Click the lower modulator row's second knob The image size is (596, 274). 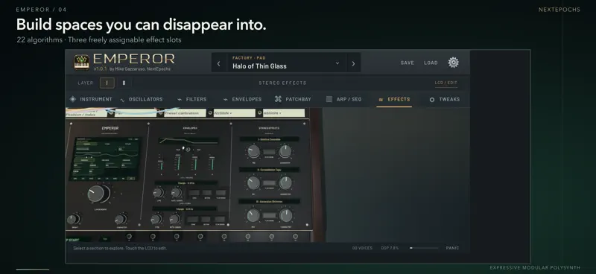pos(174,220)
